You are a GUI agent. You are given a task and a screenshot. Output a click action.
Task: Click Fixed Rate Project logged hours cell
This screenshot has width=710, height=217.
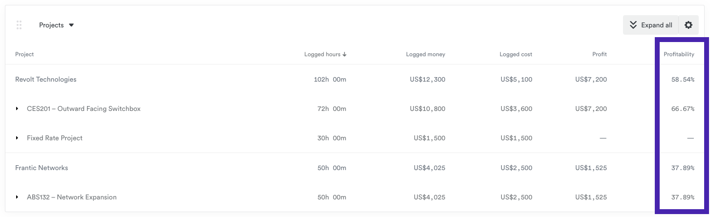(331, 138)
